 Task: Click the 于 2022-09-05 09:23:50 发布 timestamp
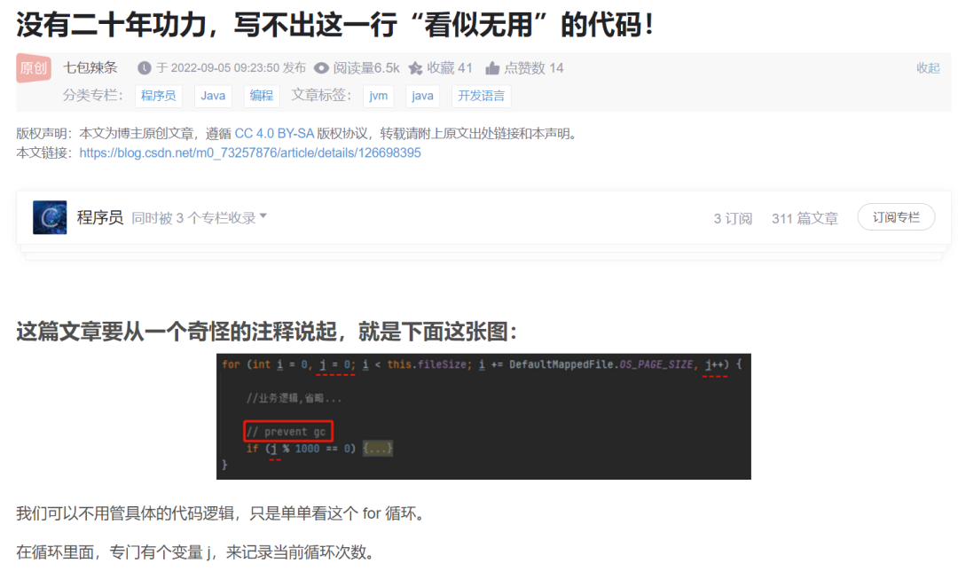point(231,67)
